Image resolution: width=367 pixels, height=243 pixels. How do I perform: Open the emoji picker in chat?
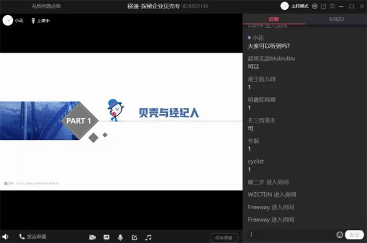[340, 235]
